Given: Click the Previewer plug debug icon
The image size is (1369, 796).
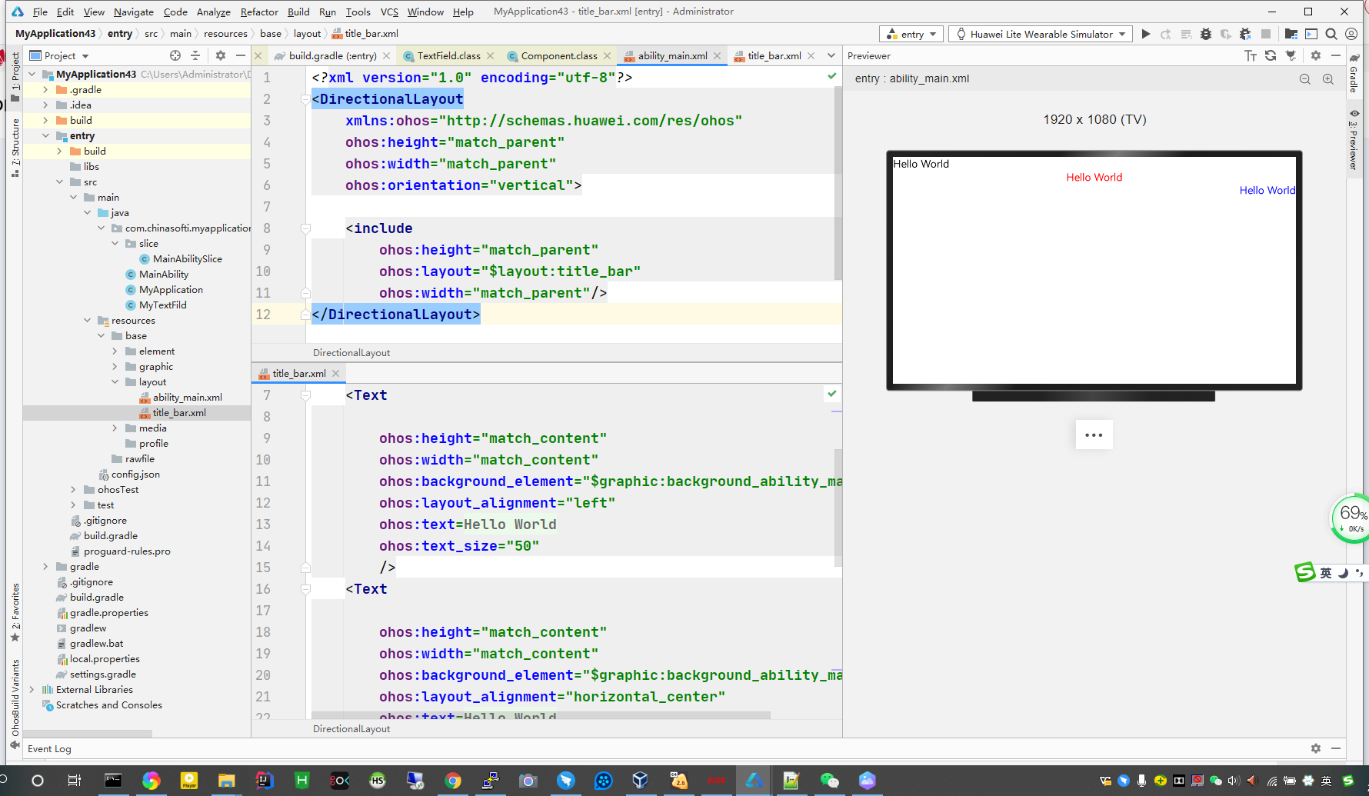Looking at the screenshot, I should tap(1291, 55).
